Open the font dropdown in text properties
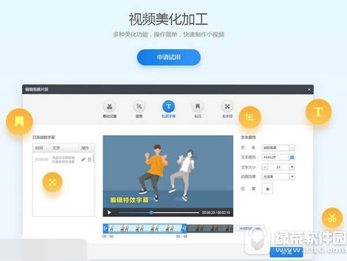Screen dimensions: 347x261 [x=278, y=148]
